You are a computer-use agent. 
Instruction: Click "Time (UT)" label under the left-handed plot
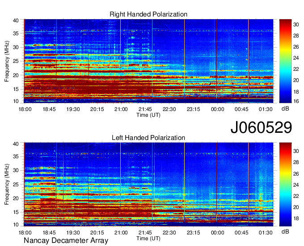coord(148,238)
